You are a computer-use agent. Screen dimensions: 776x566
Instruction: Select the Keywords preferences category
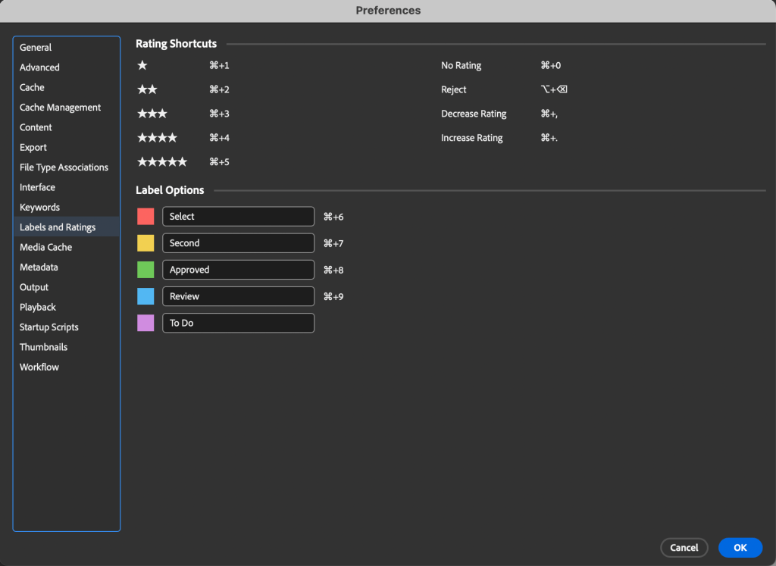click(39, 208)
